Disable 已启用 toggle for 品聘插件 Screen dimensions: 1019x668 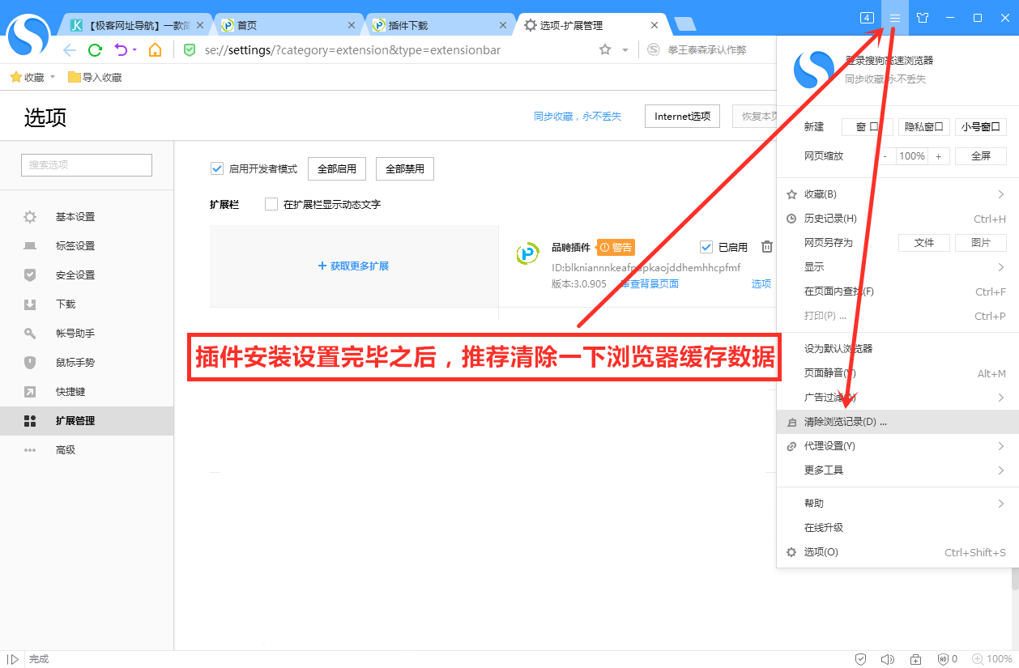[x=706, y=246]
